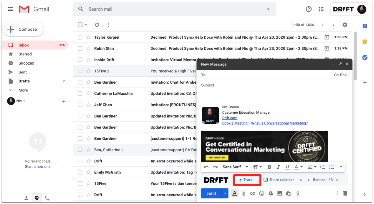Image resolution: width=374 pixels, height=204 pixels.
Task: Expand the More labels section
Action: point(23,90)
